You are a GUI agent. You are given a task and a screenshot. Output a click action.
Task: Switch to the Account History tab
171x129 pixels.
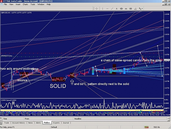pos(19,123)
